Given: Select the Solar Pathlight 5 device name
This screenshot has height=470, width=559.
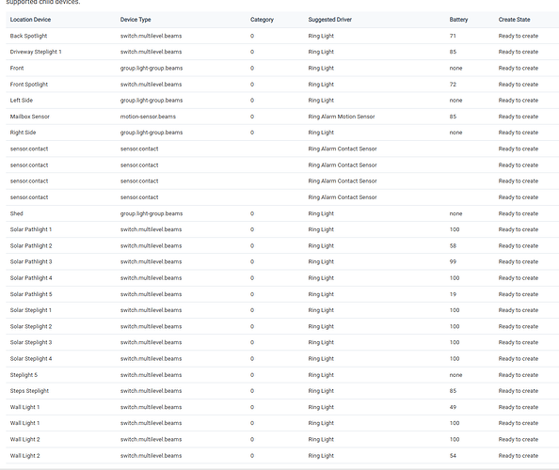Looking at the screenshot, I should point(31,294).
